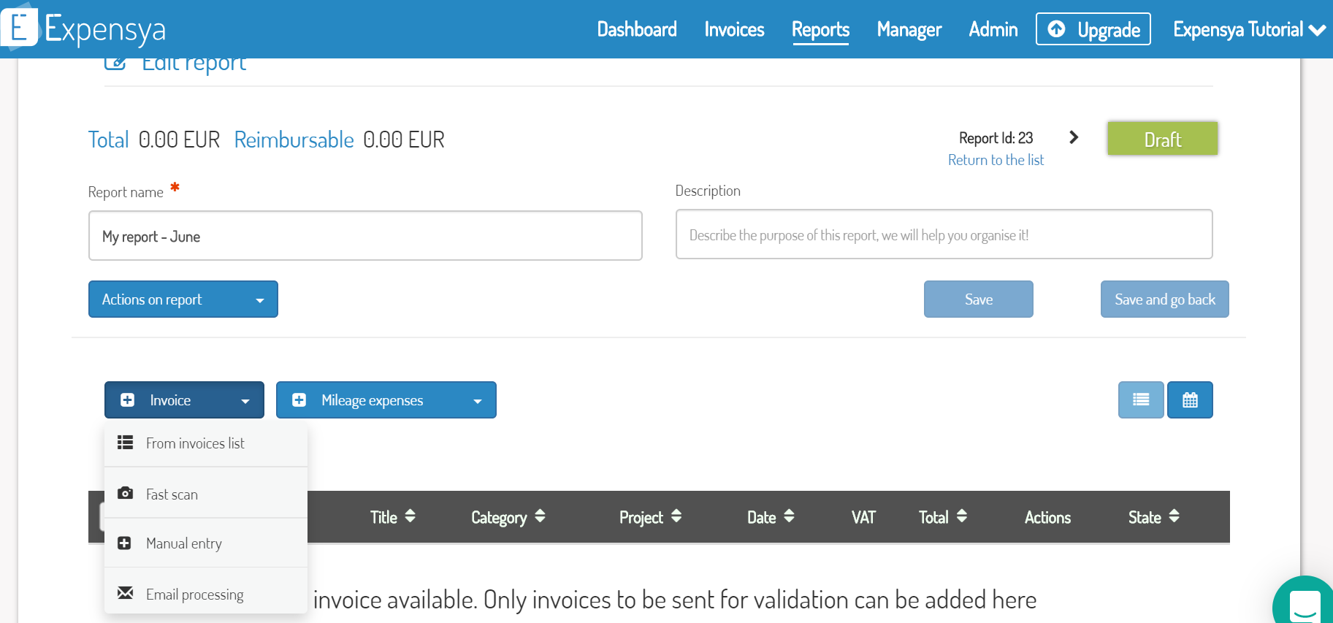
Task: Click the list icon for From invoices list
Action: pyautogui.click(x=126, y=442)
